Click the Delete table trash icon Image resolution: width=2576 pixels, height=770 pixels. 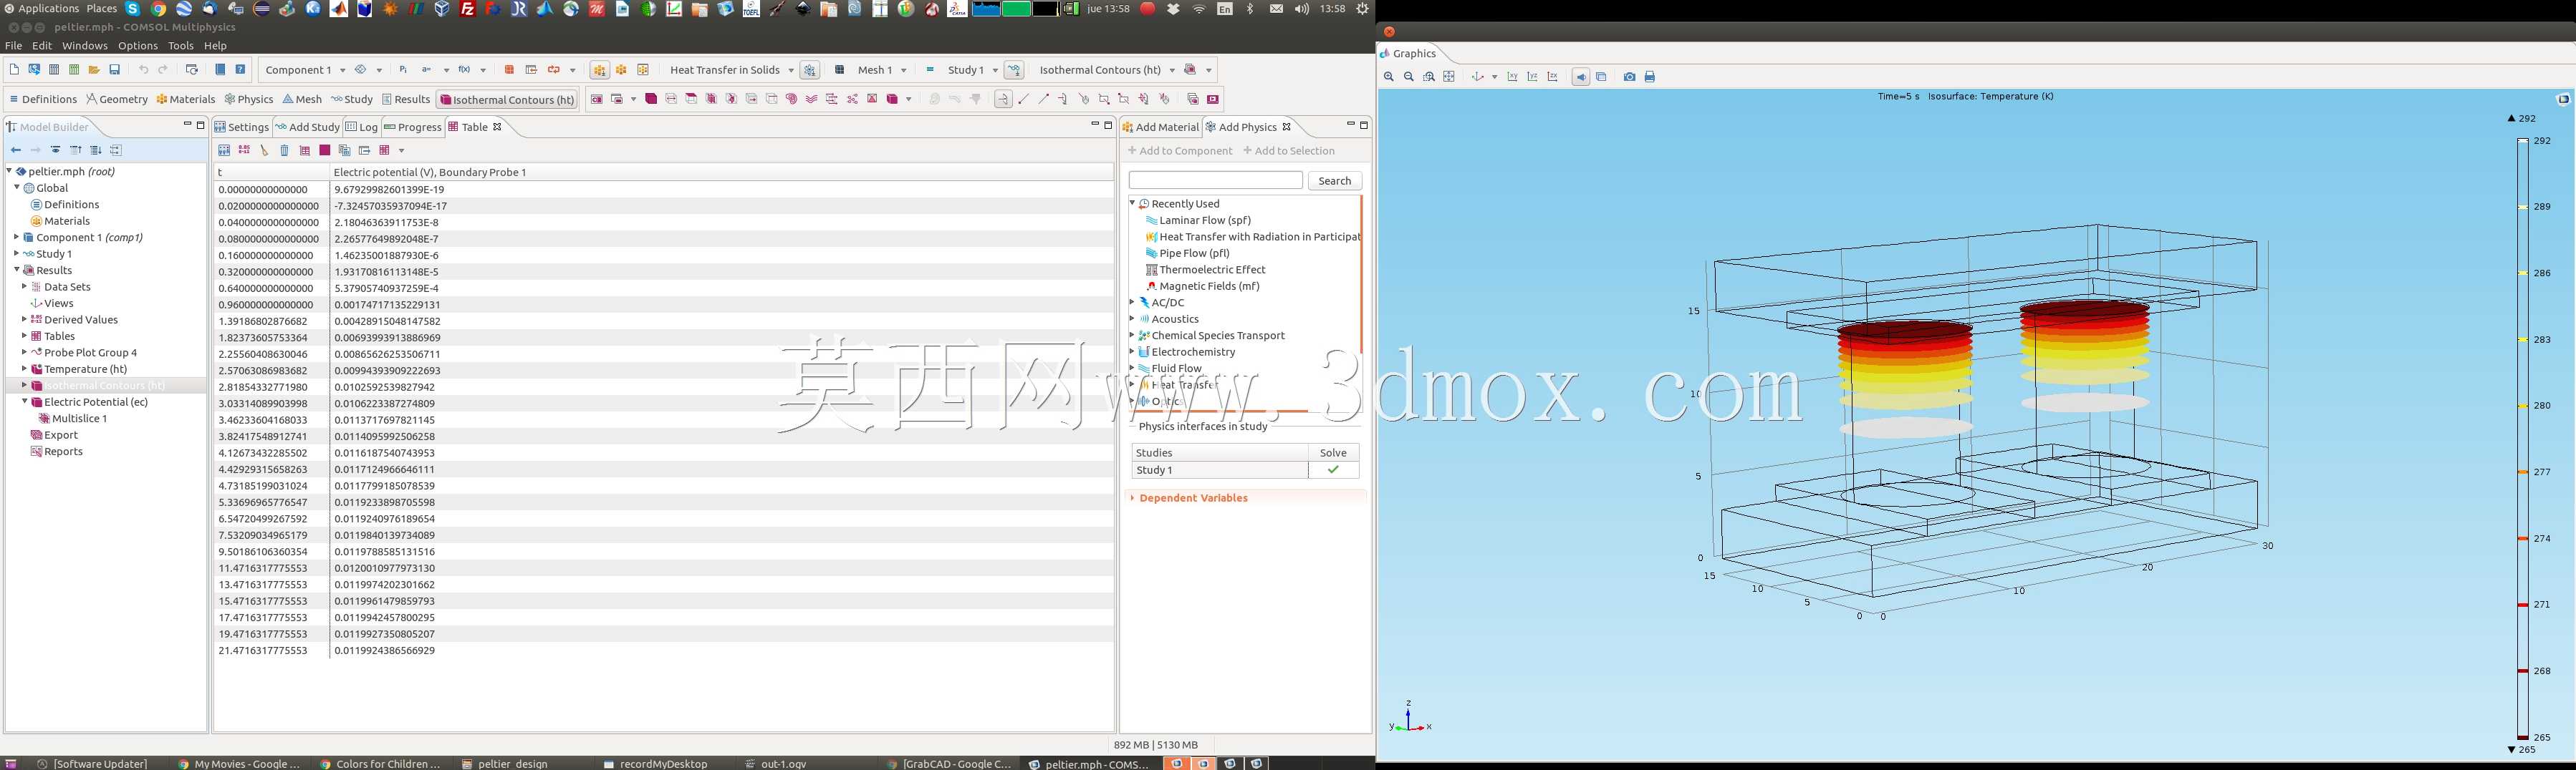284,150
